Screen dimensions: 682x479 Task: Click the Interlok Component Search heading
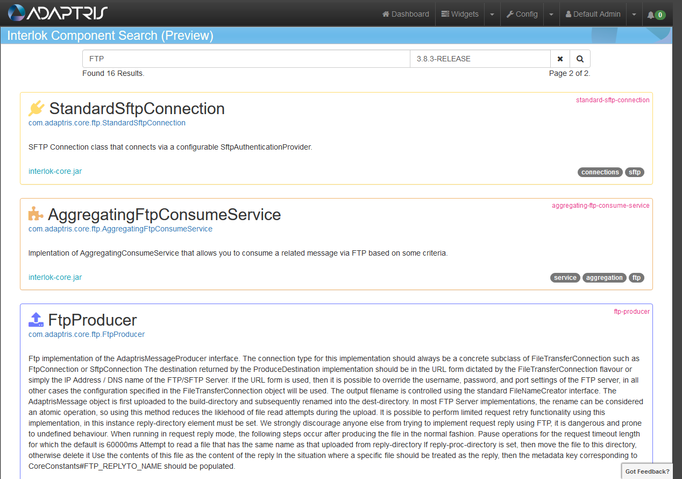(x=110, y=36)
